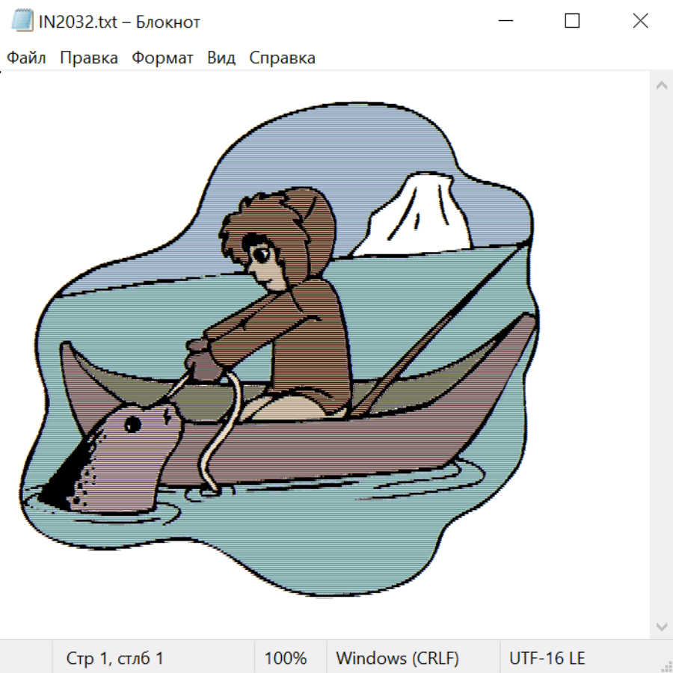The image size is (673, 673).
Task: Click the resize grip in the status bar corner
Action: (x=666, y=666)
